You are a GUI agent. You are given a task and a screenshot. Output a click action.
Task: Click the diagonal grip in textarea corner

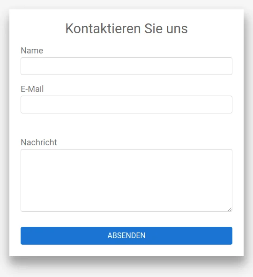[x=230, y=210]
